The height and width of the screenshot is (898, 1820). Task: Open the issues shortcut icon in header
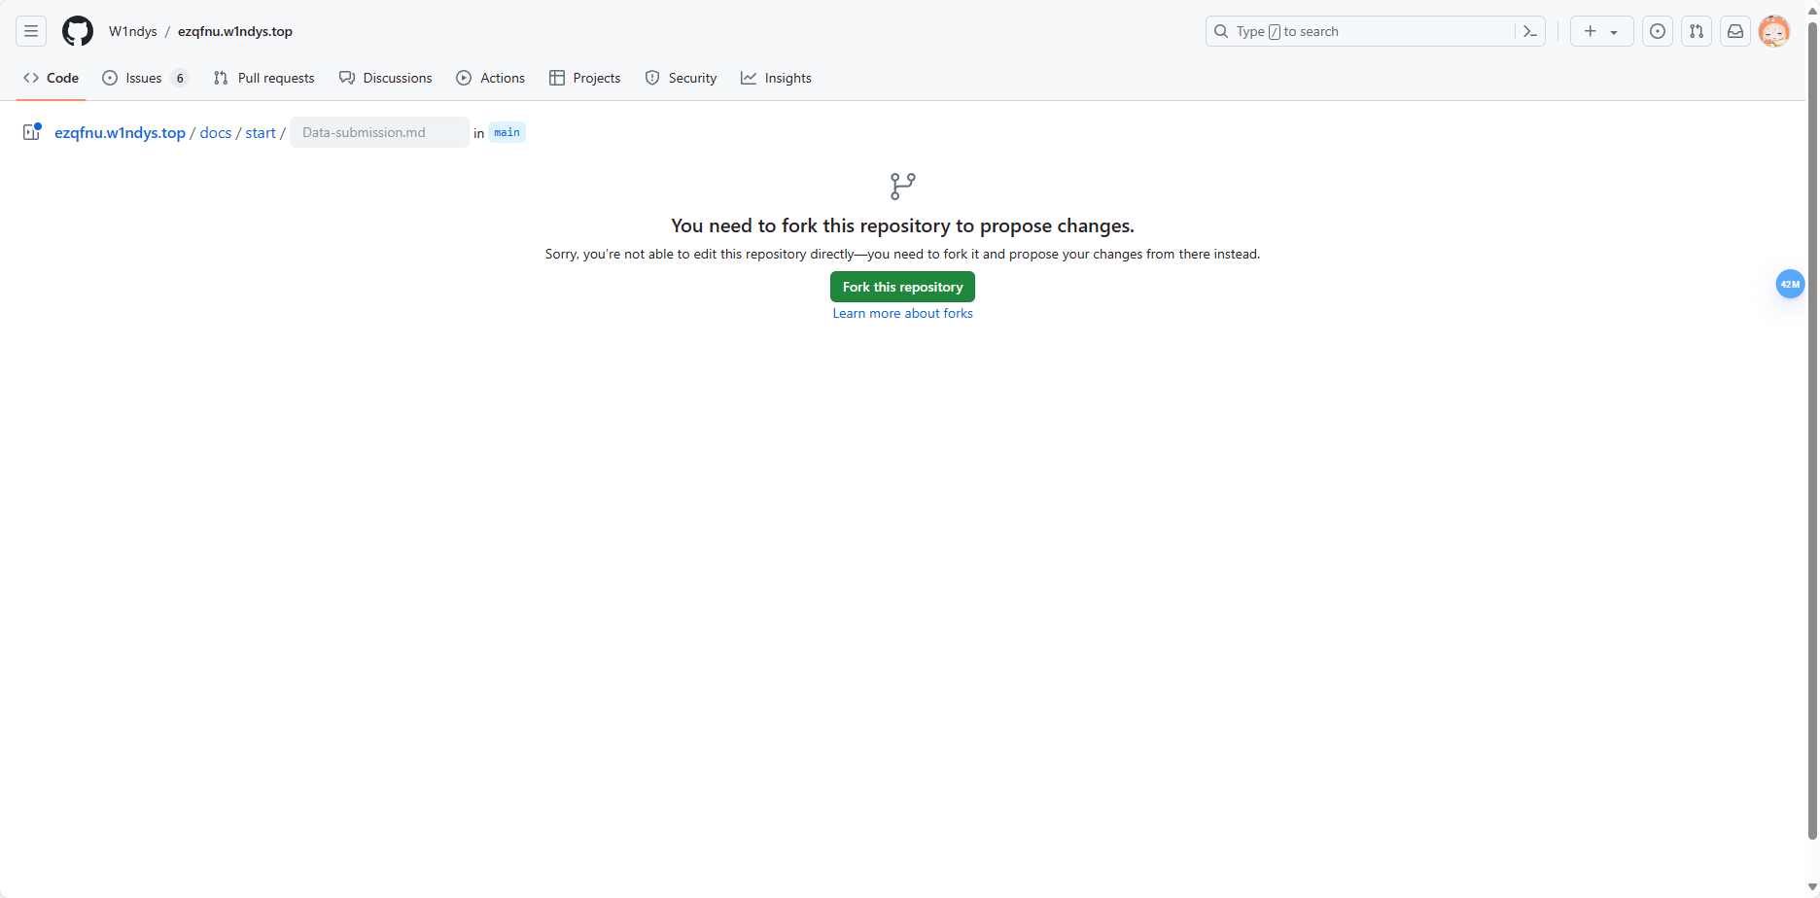[x=1658, y=31]
